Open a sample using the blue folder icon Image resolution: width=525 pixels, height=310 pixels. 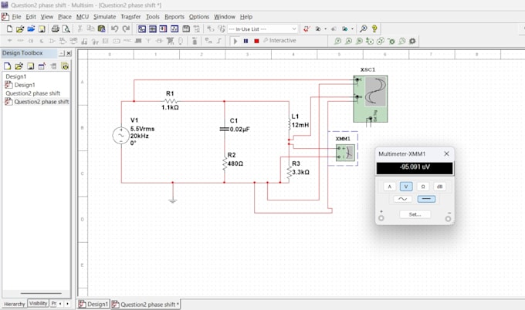point(31,29)
